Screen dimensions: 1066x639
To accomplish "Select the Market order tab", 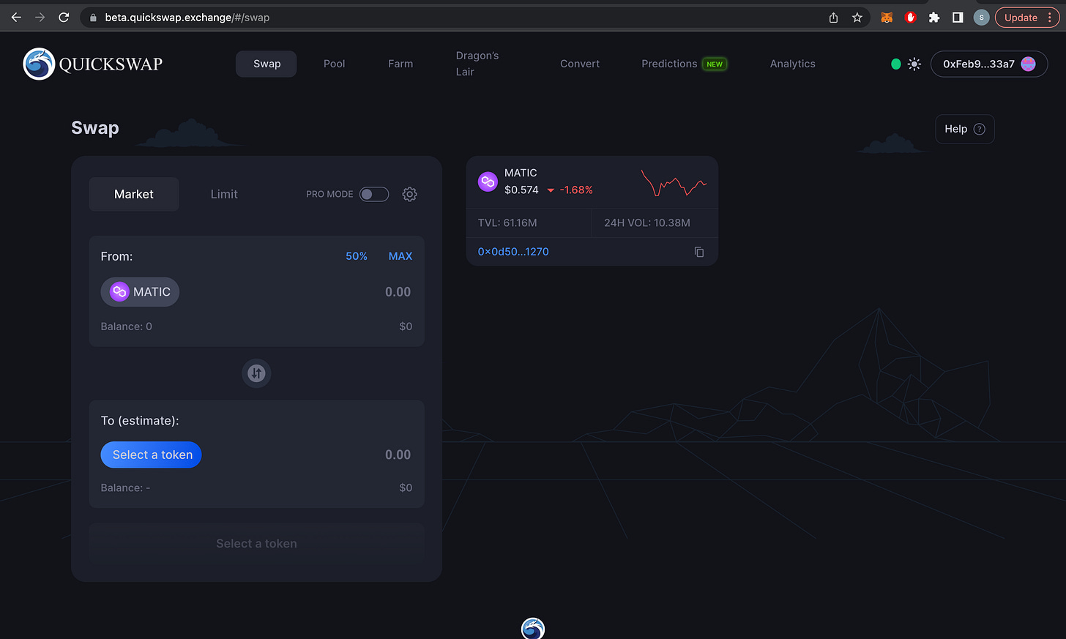I will (x=134, y=194).
